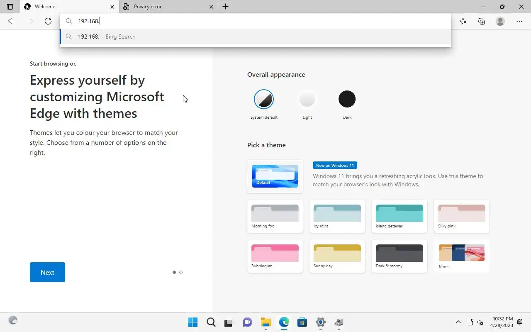The height and width of the screenshot is (332, 531).
Task: Select first page indicator dot
Action: click(174, 272)
